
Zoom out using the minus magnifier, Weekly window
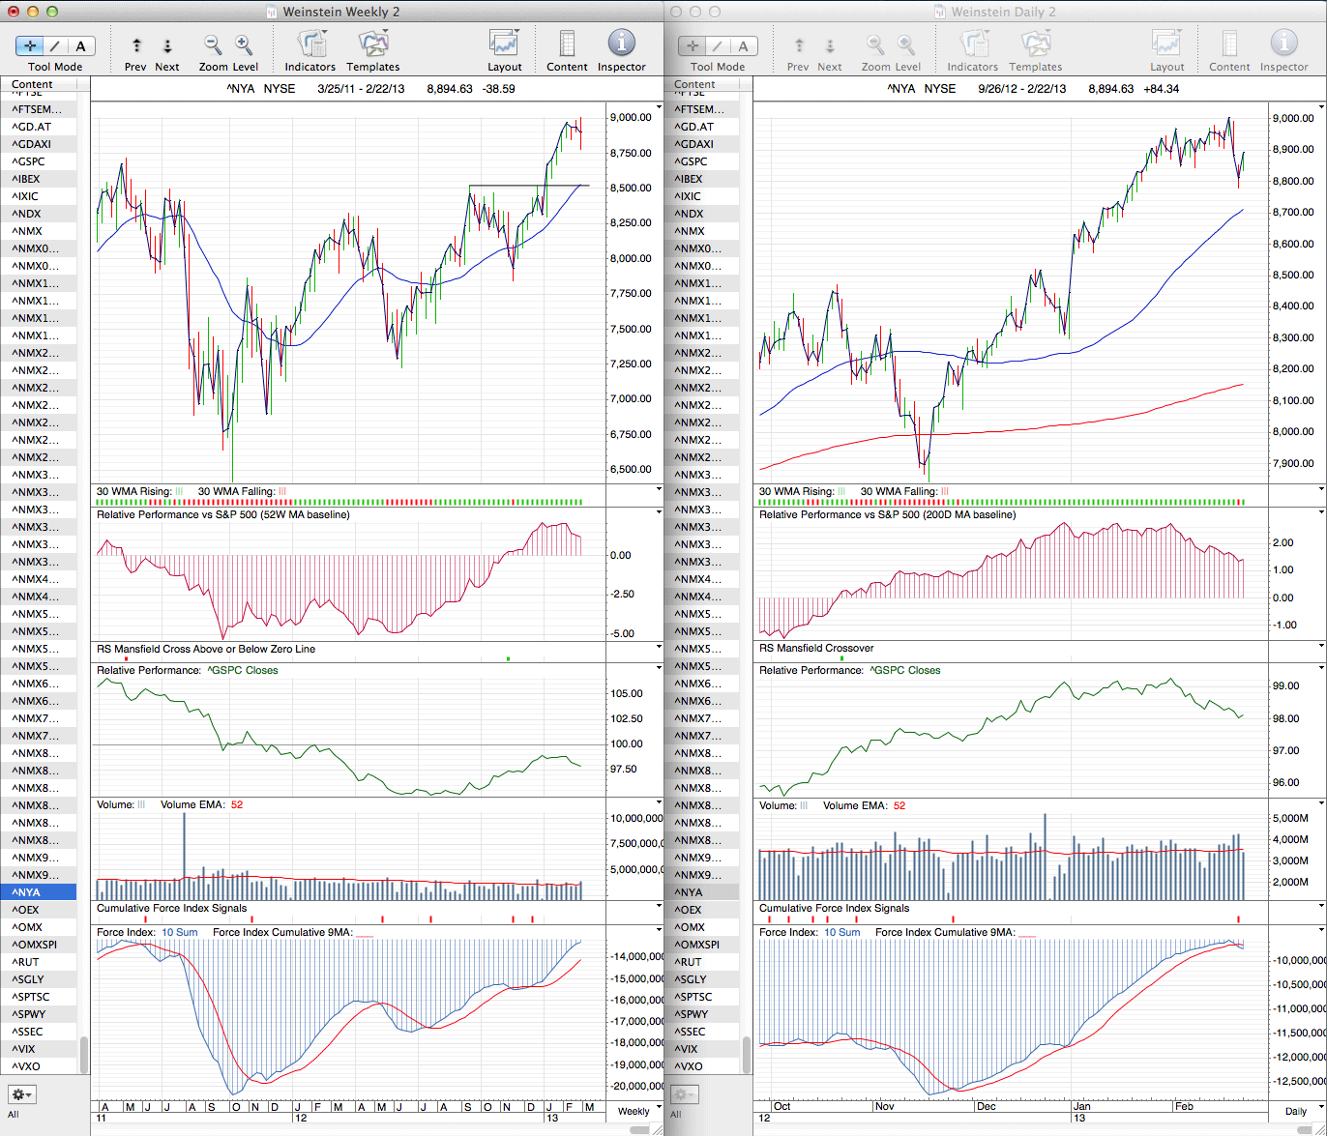pyautogui.click(x=213, y=44)
